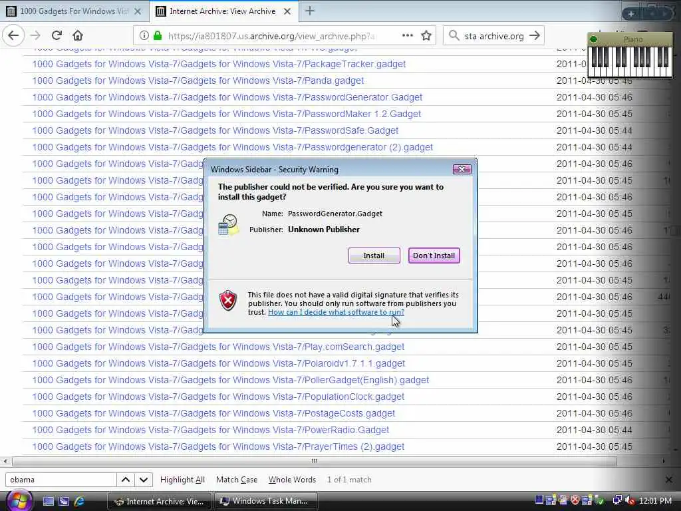The image size is (681, 511).
Task: Click the green power dot on Piano gadget
Action: pos(593,39)
